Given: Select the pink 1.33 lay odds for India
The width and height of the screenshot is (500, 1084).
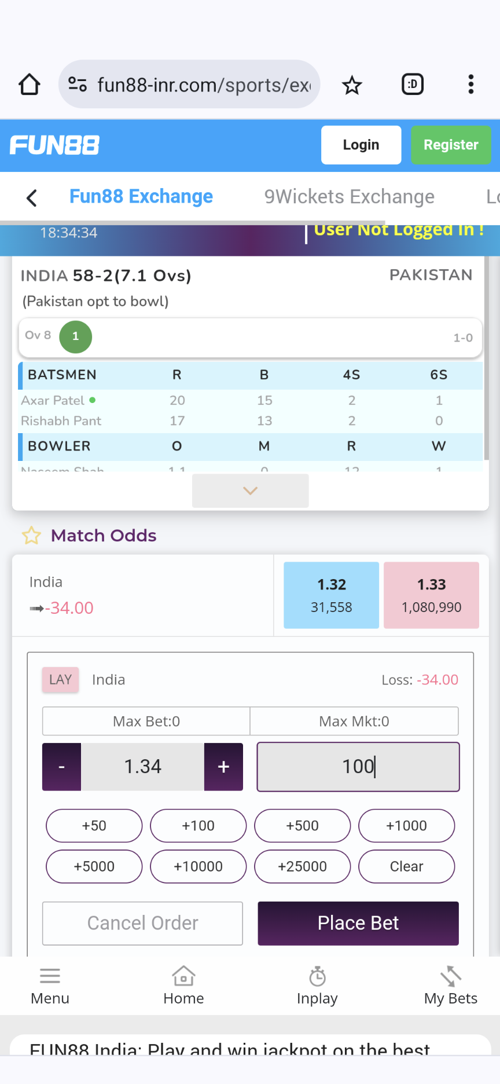Looking at the screenshot, I should coord(431,595).
